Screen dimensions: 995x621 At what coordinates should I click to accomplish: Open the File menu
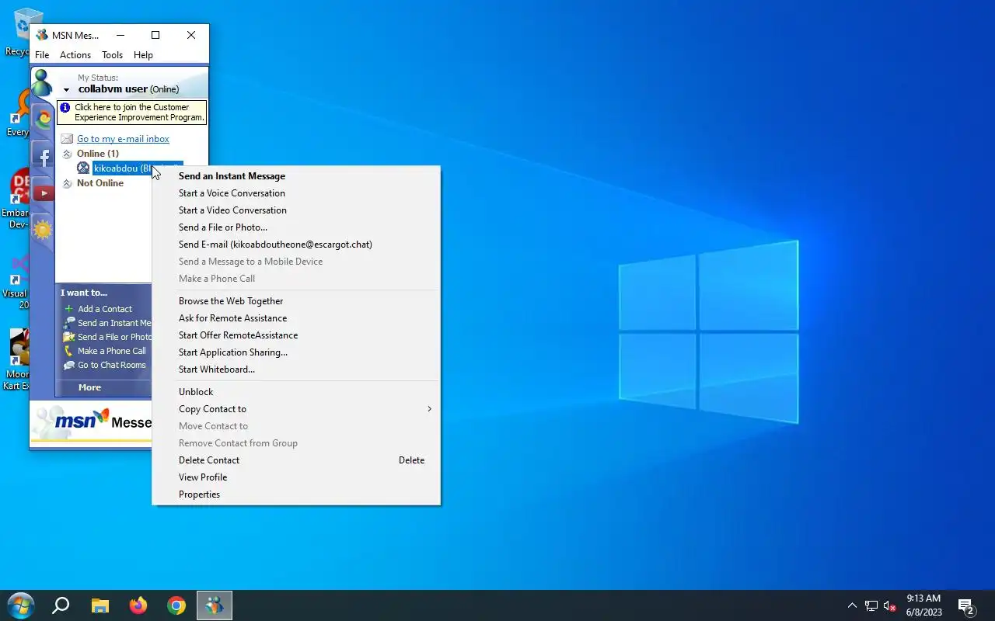(42, 55)
